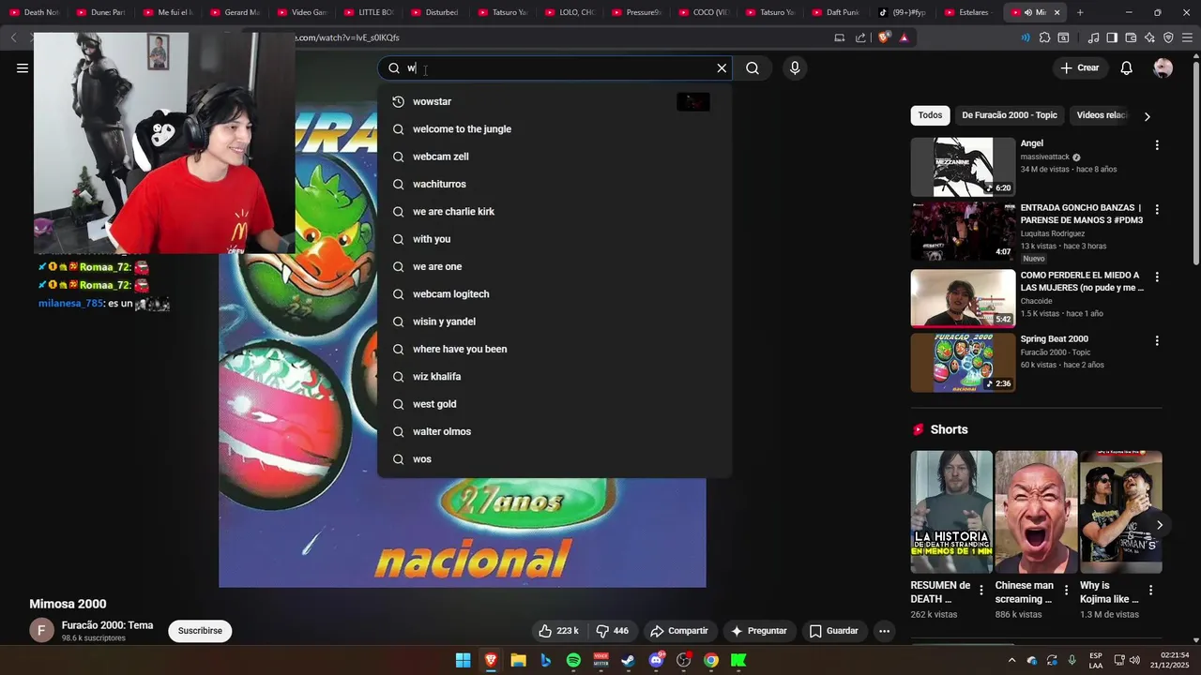Click the Preguntar button
The height and width of the screenshot is (675, 1201).
[x=759, y=631]
